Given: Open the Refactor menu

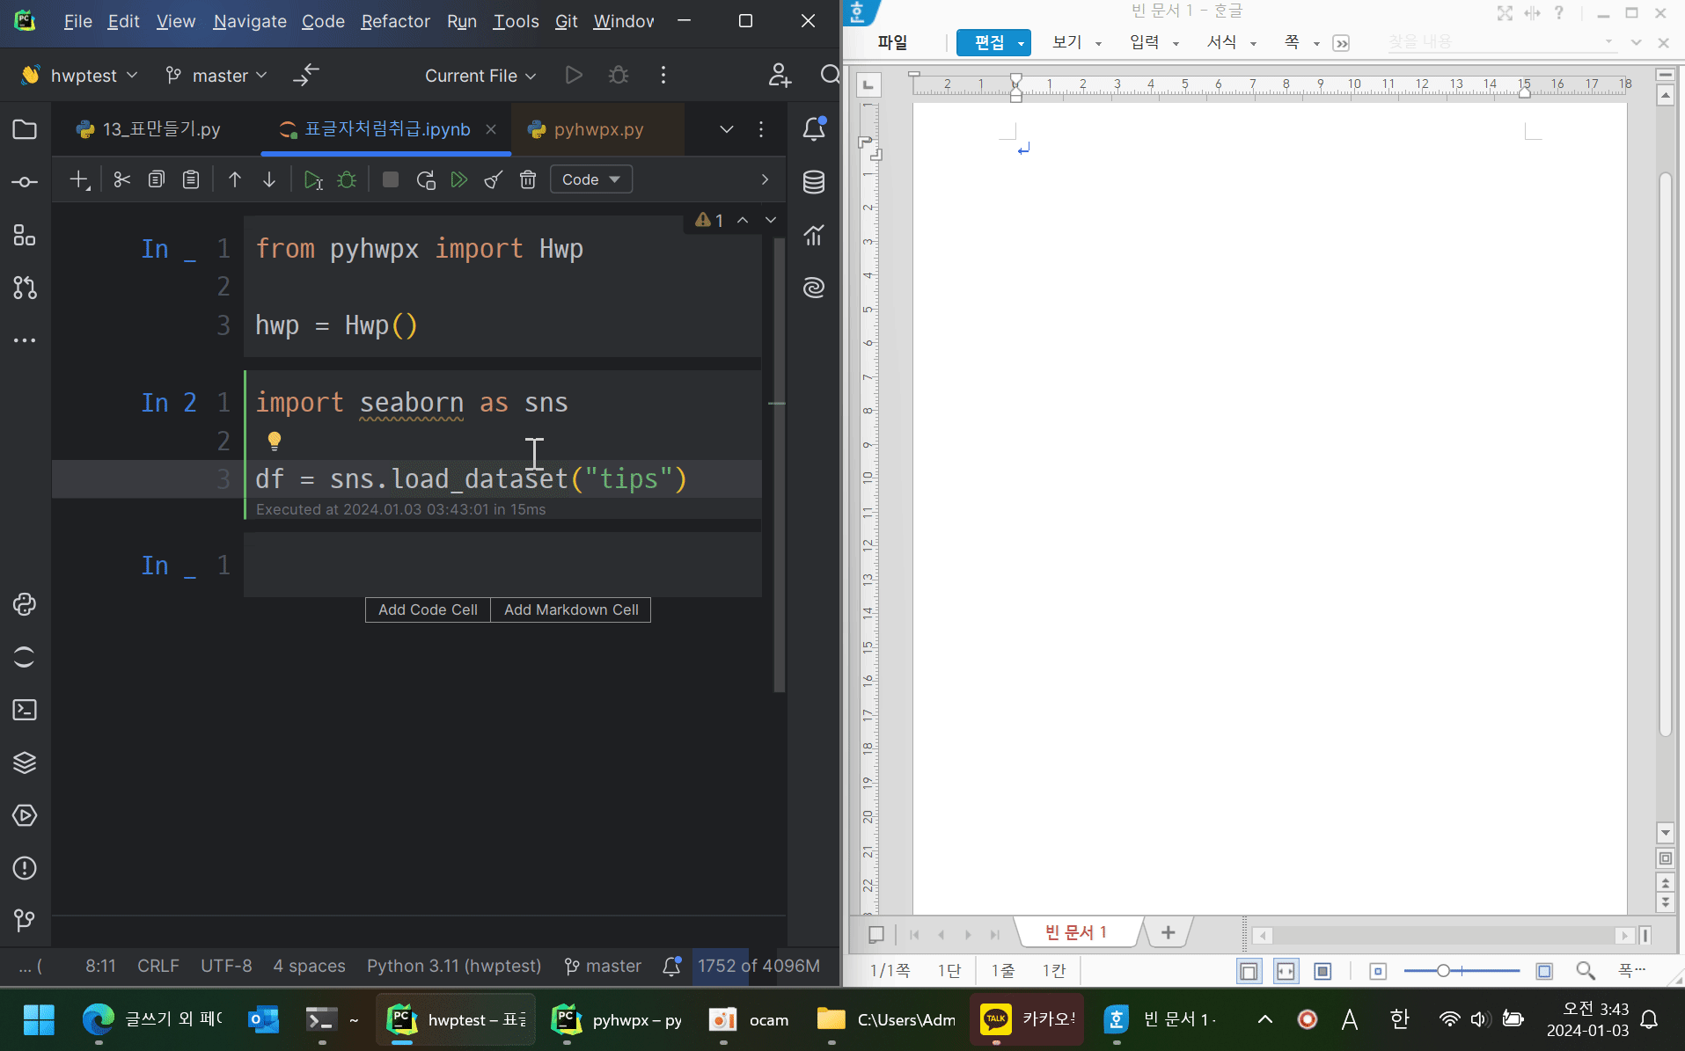Looking at the screenshot, I should (x=395, y=21).
